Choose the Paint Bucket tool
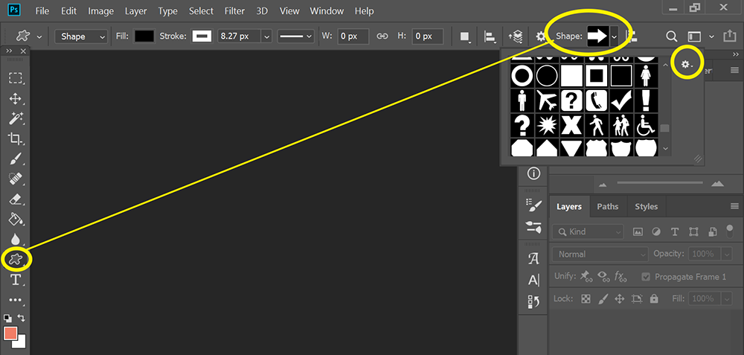The image size is (744, 355). (x=16, y=220)
